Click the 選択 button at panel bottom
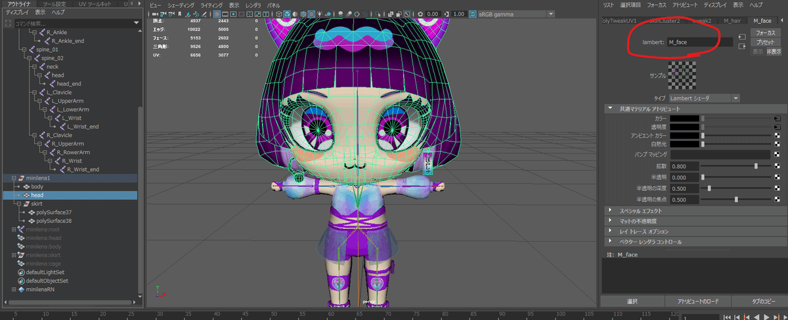 pos(631,302)
